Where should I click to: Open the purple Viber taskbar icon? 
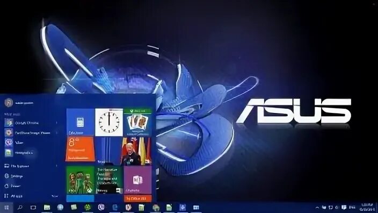[101, 207]
